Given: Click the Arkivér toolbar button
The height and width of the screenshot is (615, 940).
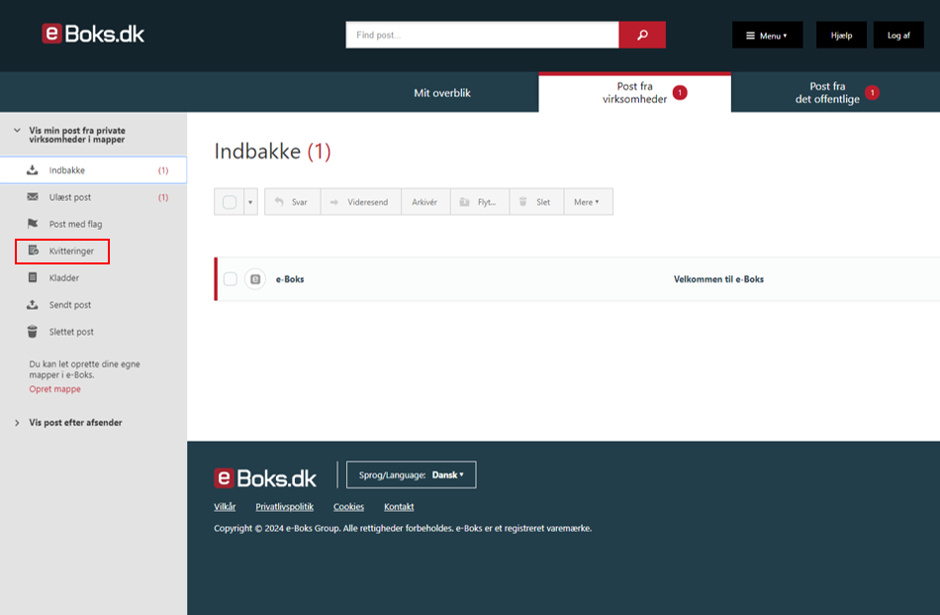Looking at the screenshot, I should [425, 202].
